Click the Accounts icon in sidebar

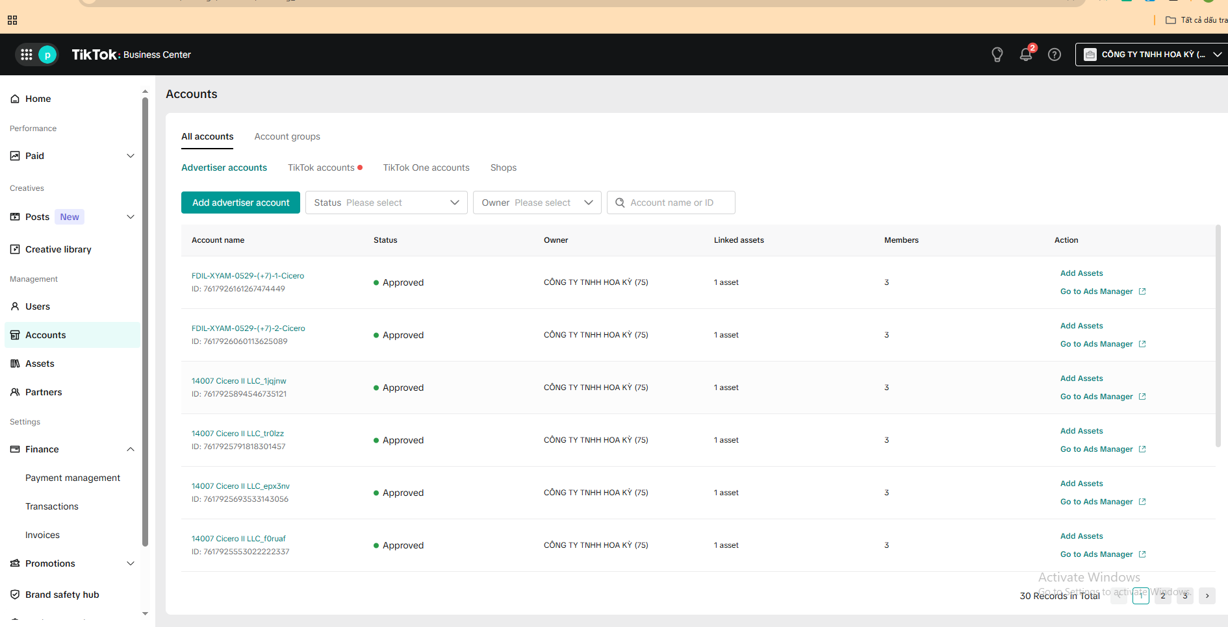(15, 335)
